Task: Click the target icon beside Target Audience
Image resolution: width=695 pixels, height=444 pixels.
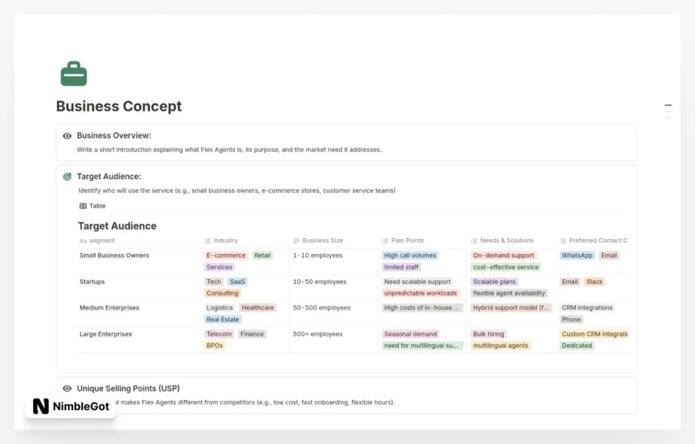Action: point(67,177)
